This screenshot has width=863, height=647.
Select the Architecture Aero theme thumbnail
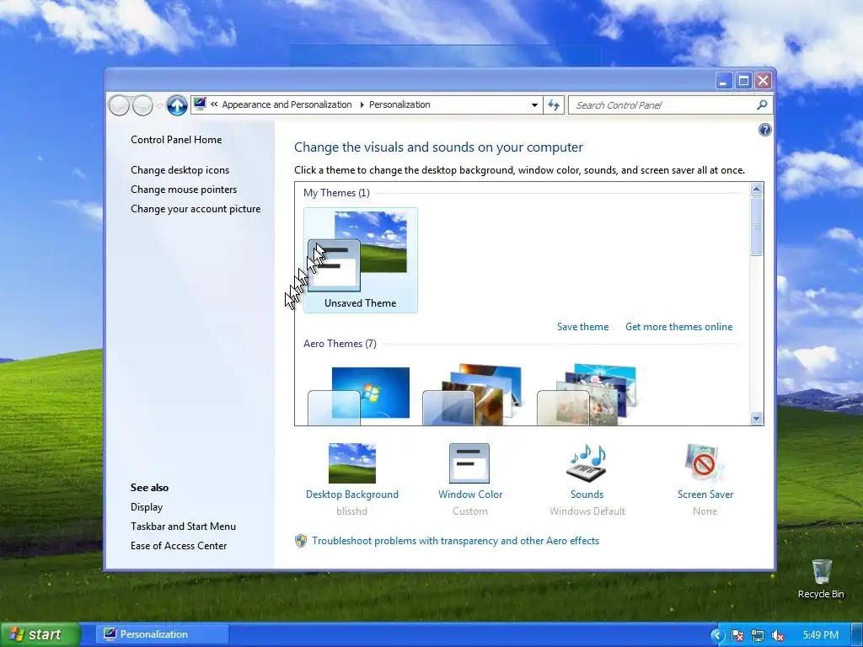pyautogui.click(x=472, y=394)
